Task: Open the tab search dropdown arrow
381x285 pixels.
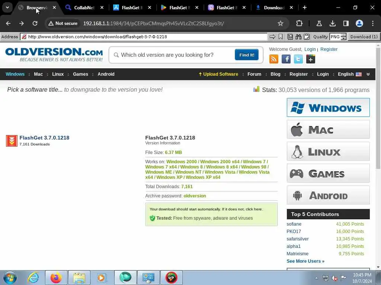Action: pos(7,7)
